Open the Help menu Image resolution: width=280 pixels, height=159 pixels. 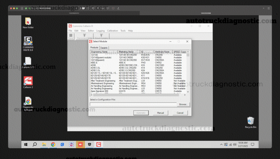click(x=131, y=31)
